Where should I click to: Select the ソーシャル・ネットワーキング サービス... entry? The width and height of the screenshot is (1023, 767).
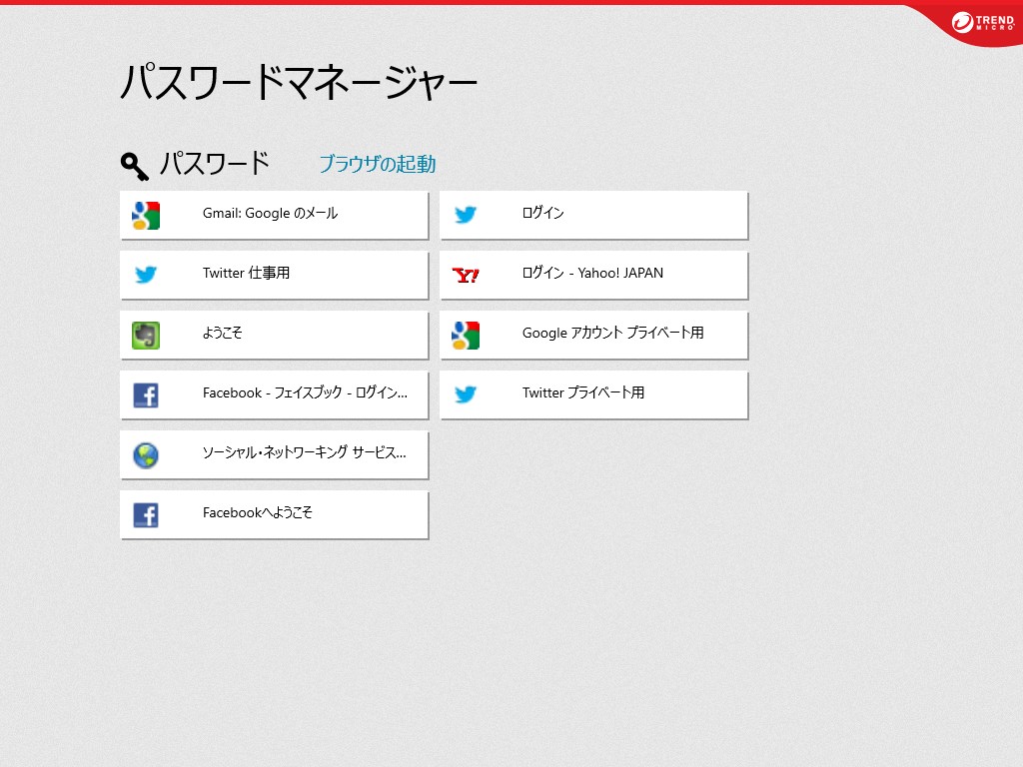[x=274, y=455]
